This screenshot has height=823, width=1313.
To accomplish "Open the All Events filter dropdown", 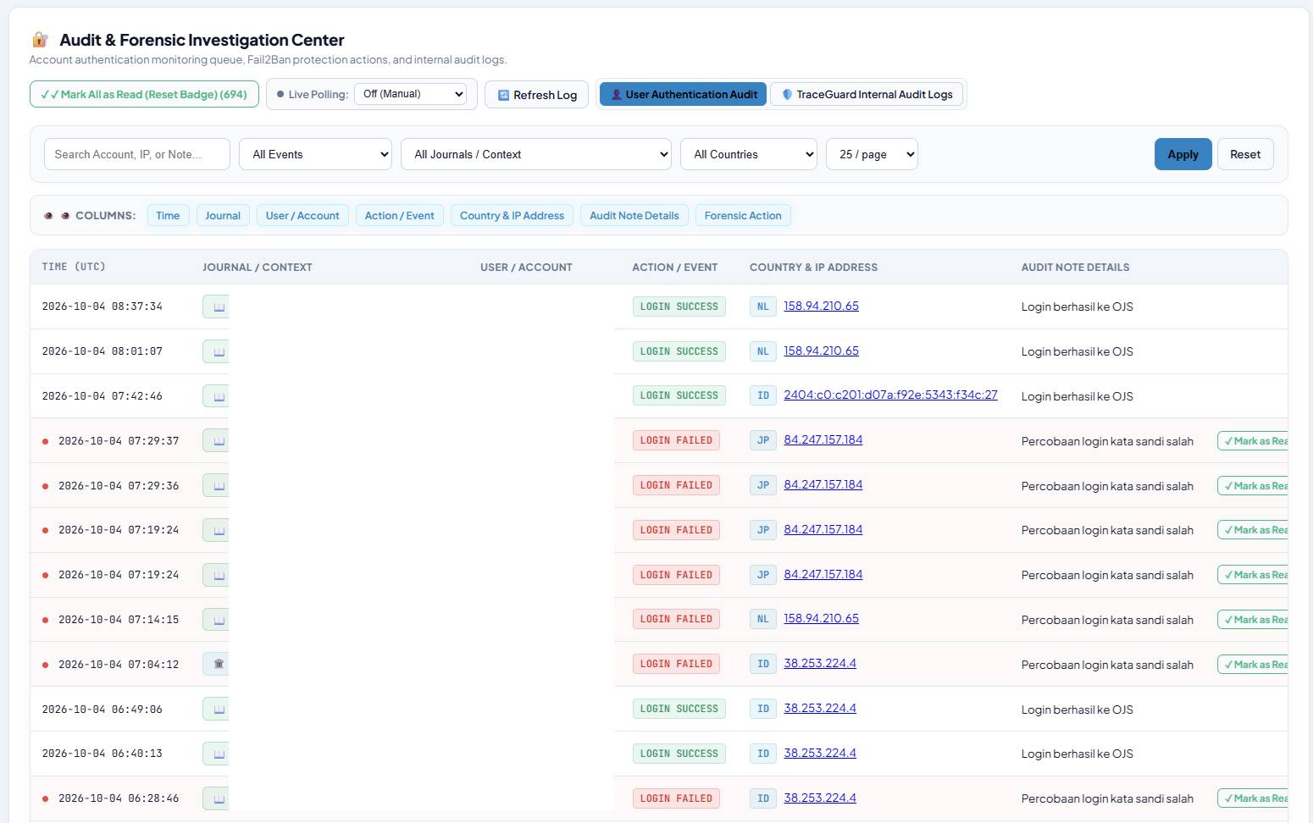I will click(316, 154).
